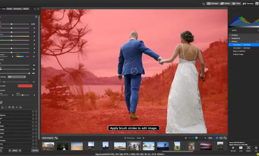Toggle the Tone Wheels group circle
259x156 pixels.
coord(36,129)
